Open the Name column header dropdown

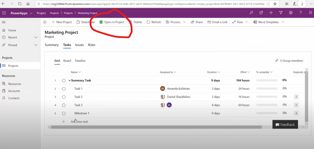pyautogui.click(x=80, y=72)
